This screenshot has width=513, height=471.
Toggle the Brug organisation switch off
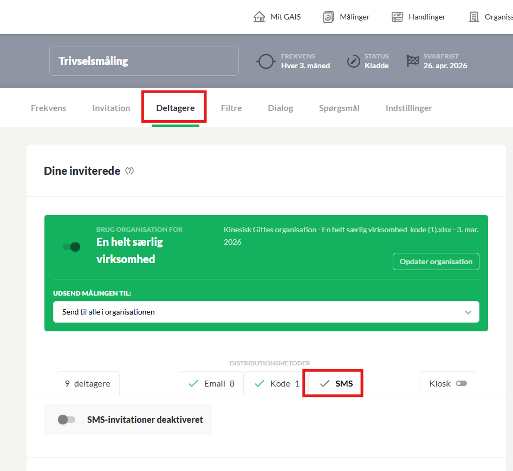pos(72,247)
